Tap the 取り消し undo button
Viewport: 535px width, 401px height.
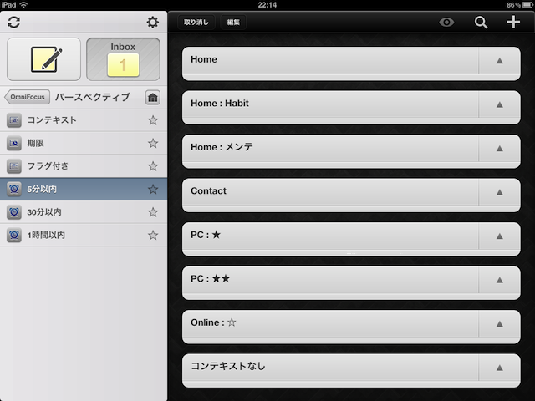click(x=196, y=23)
